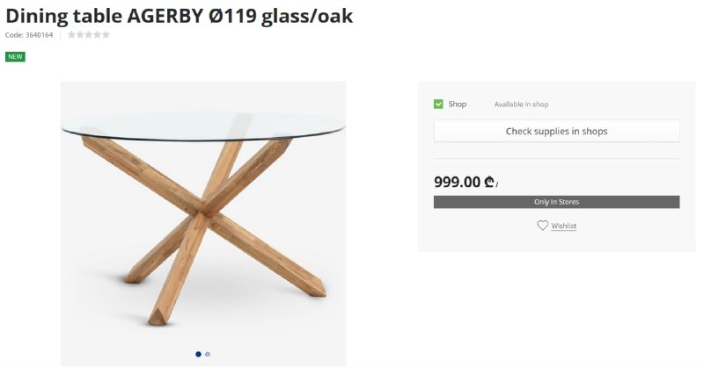Click the 999.00 price
Image resolution: width=704 pixels, height=367 pixels.
click(457, 183)
